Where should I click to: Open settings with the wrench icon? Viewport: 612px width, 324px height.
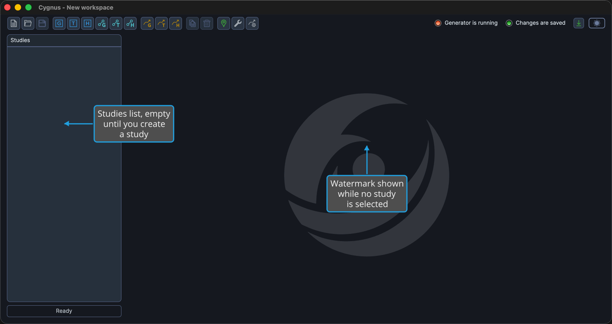pos(238,23)
